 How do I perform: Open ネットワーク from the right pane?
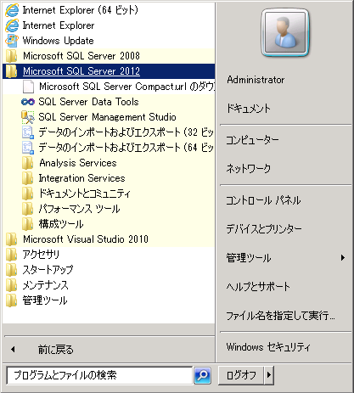tap(249, 169)
